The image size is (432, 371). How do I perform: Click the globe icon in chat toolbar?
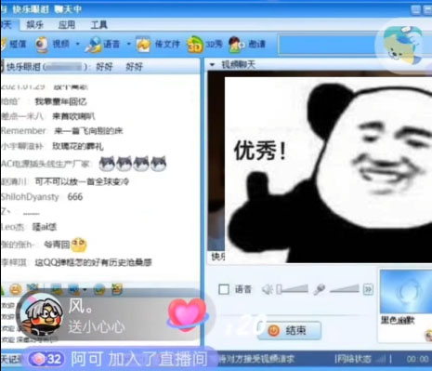[99, 289]
